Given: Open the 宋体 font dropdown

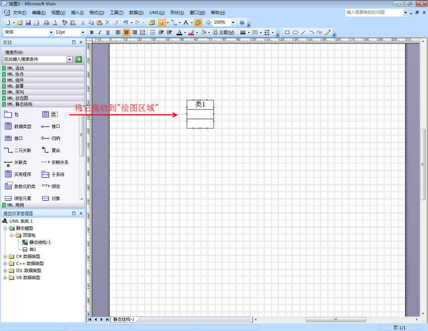Looking at the screenshot, I should point(51,32).
